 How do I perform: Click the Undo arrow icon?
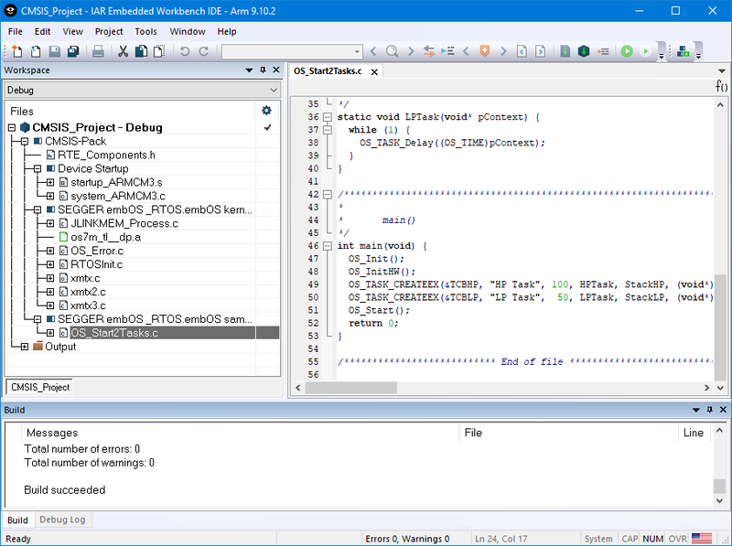183,52
